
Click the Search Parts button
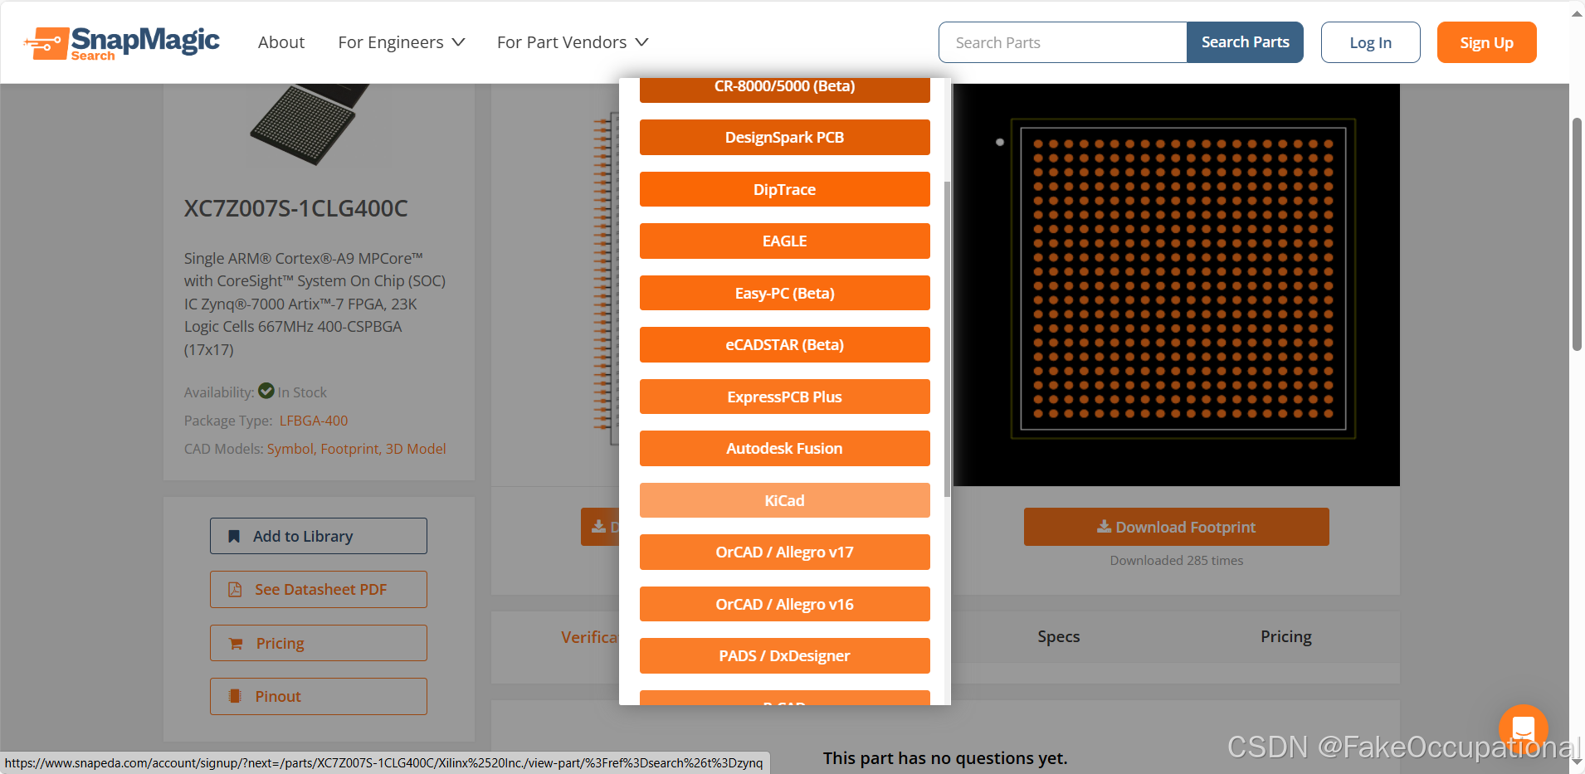tap(1246, 42)
